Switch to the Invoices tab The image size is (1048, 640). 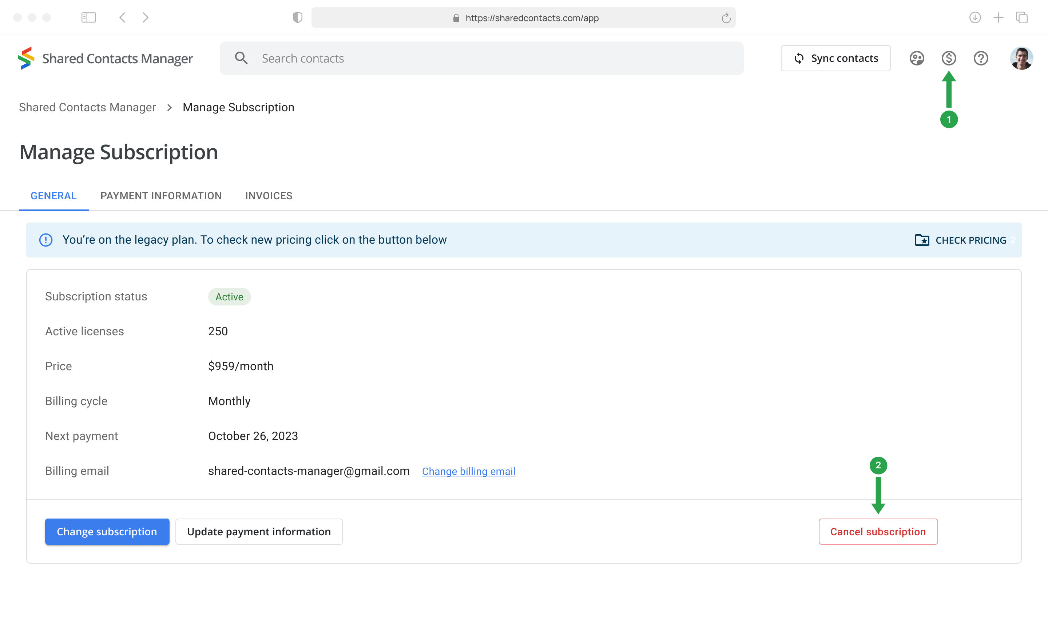[x=269, y=196]
